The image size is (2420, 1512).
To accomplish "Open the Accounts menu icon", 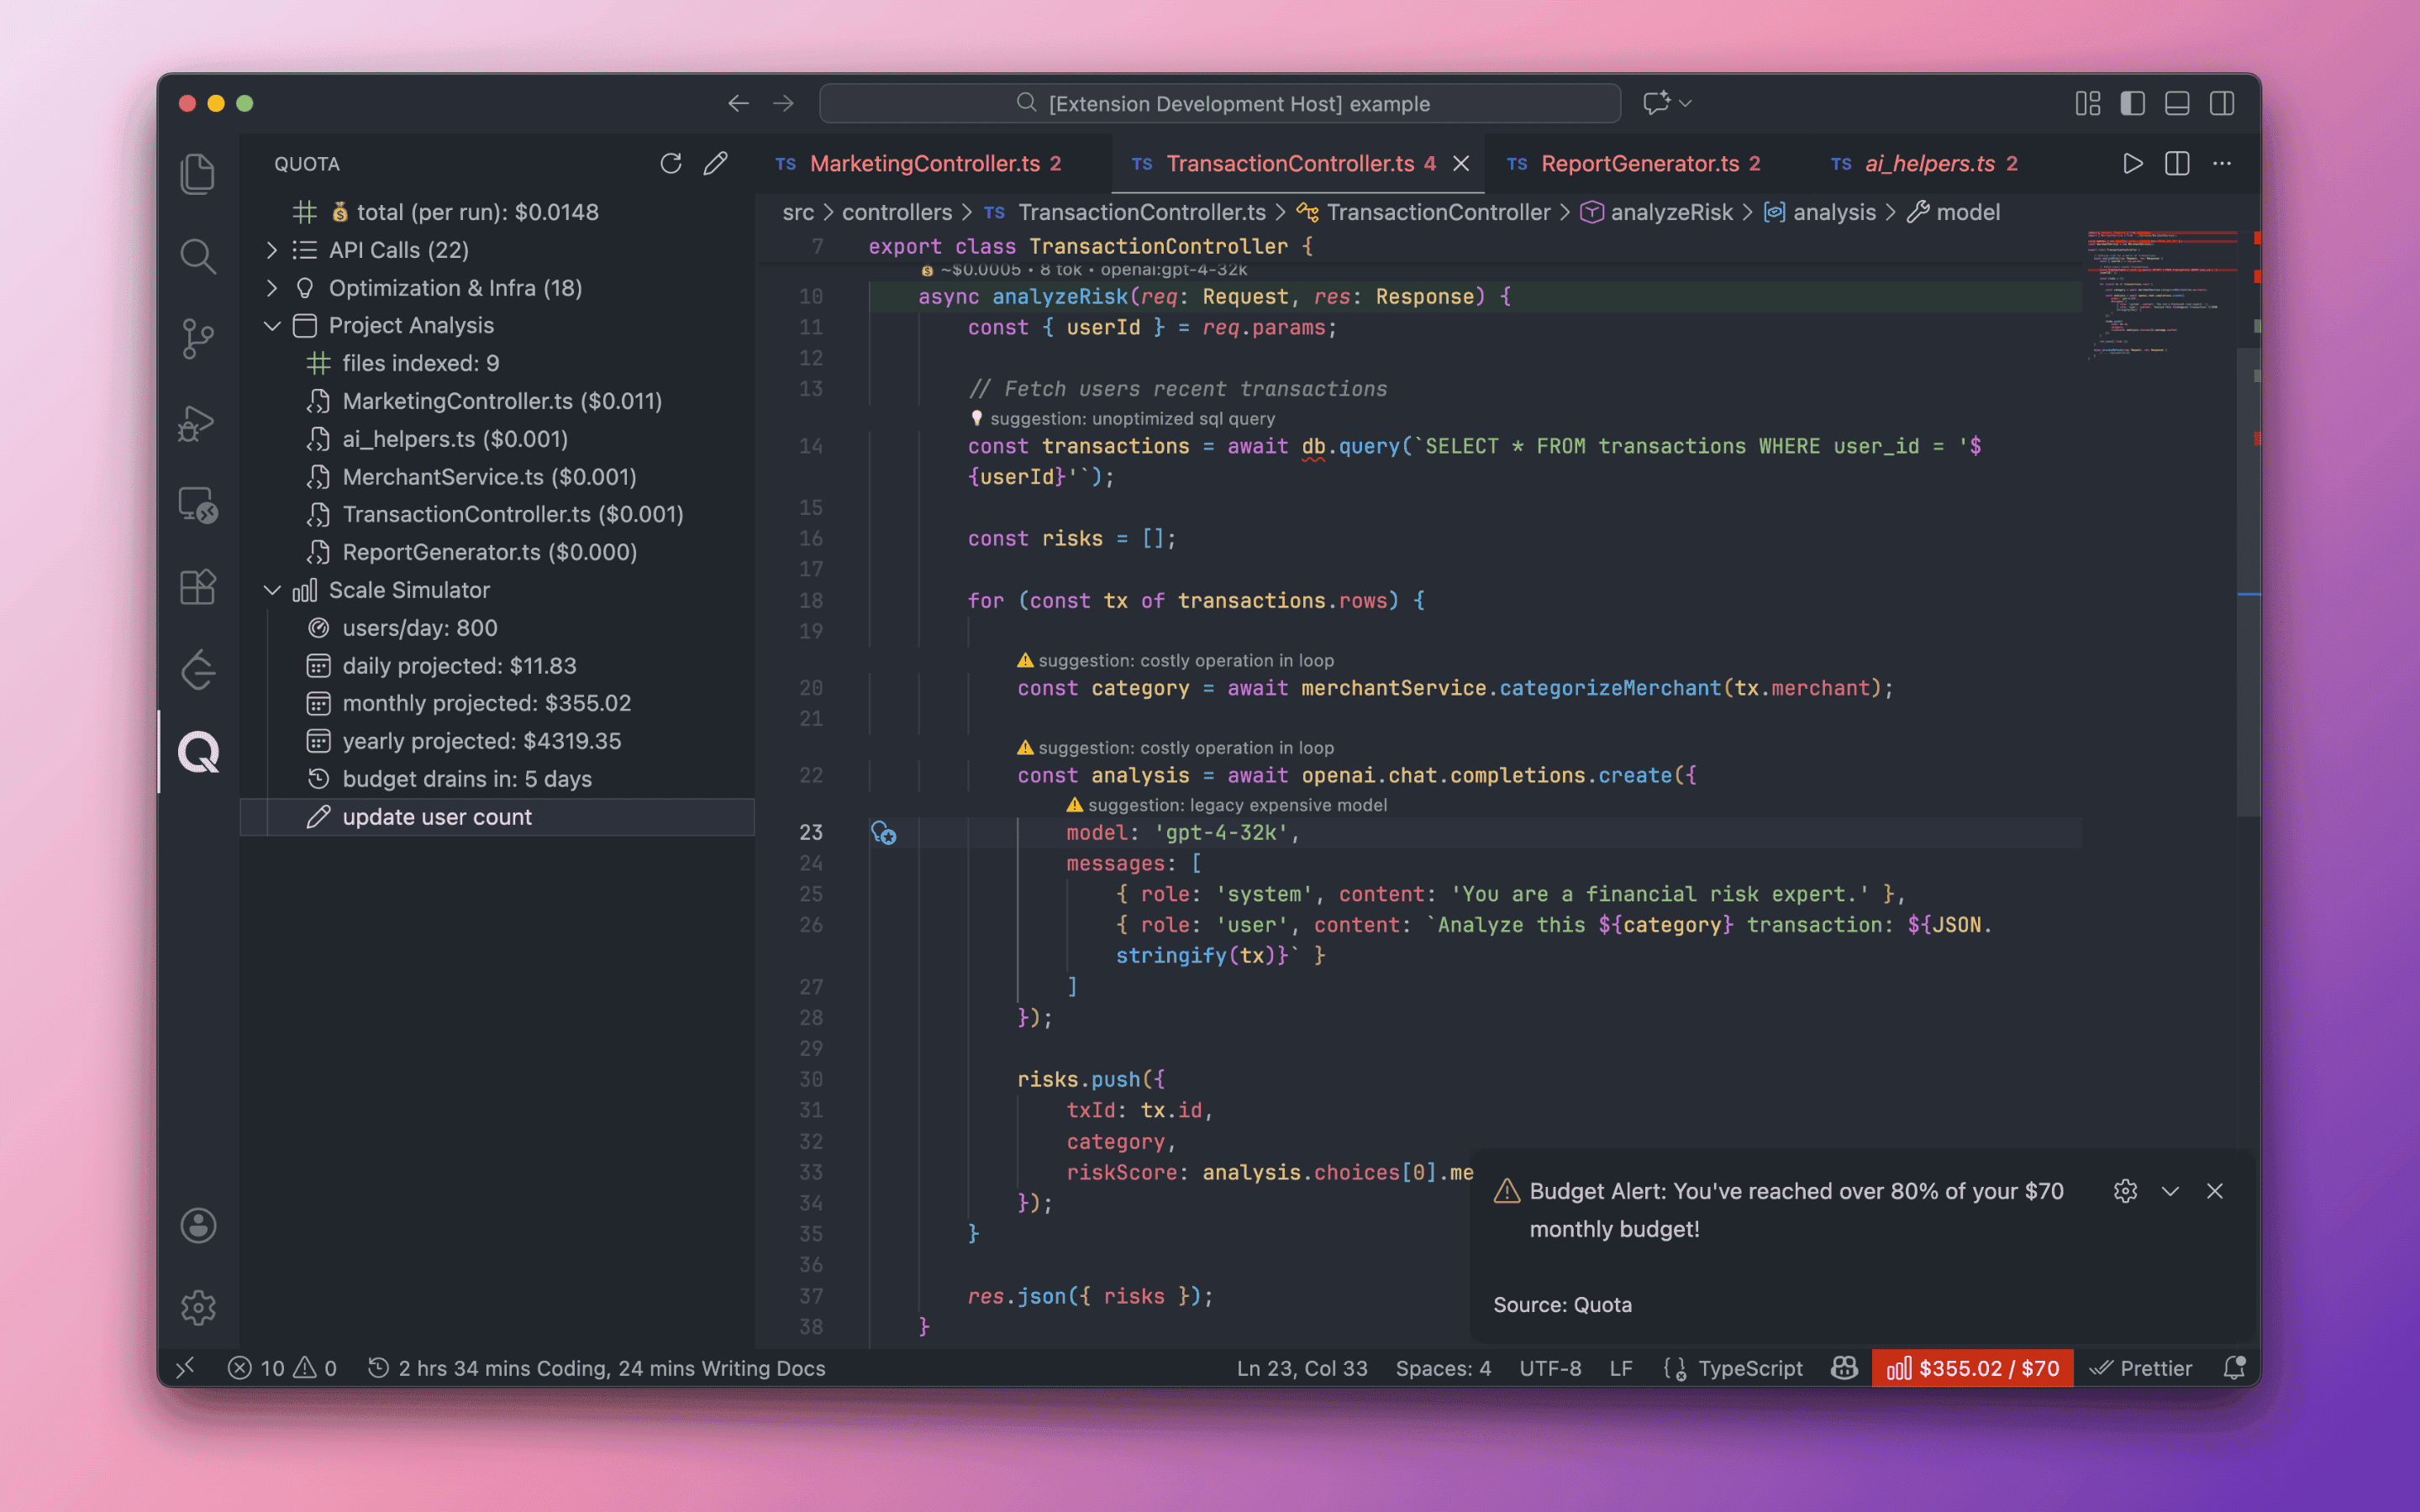I will point(198,1225).
